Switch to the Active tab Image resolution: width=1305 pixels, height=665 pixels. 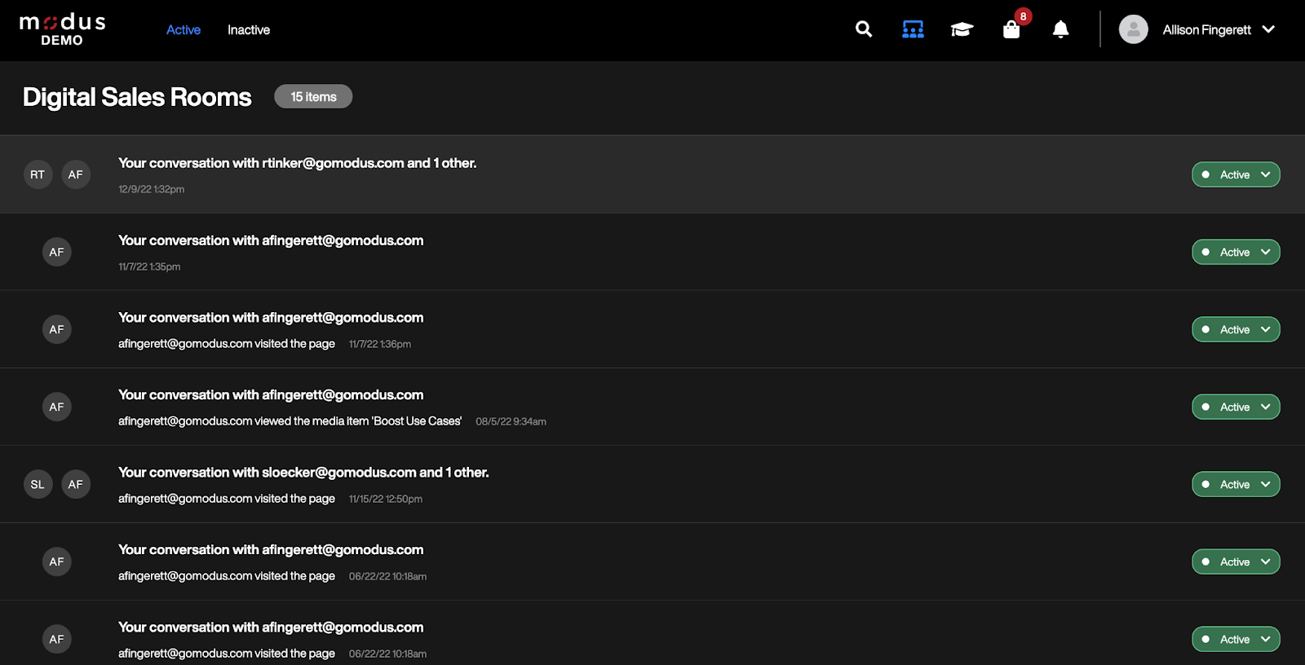pos(184,30)
